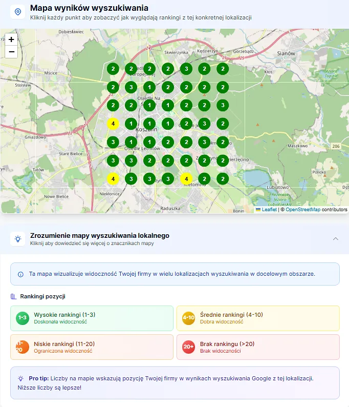
Task: Zoom out on the map
Action: click(x=11, y=52)
